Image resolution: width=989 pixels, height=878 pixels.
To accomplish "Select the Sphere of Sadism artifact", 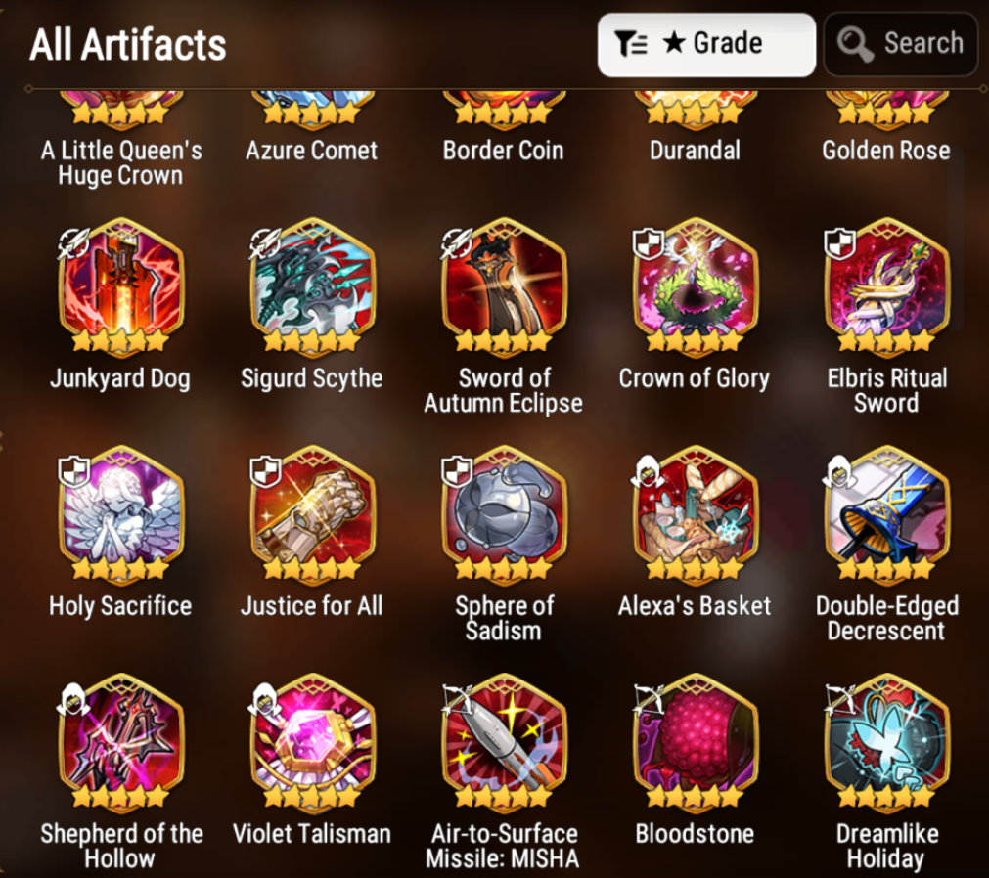I will point(504,511).
